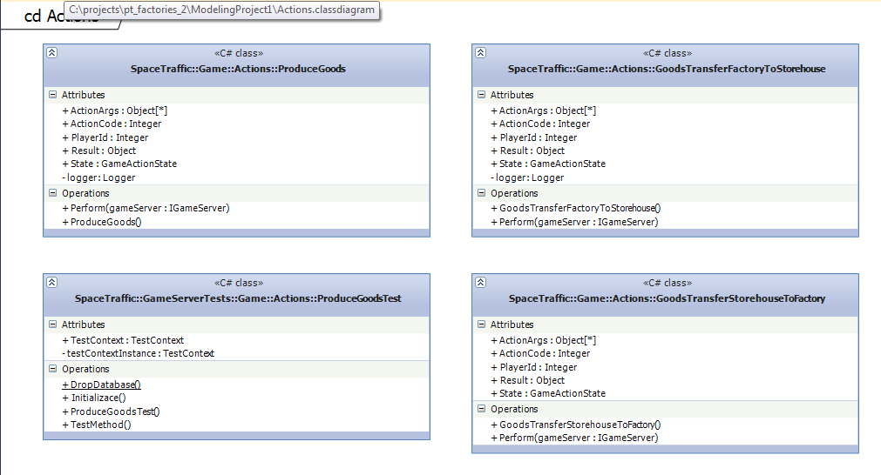Viewport: 881px width, 475px height.
Task: Select PlayerId attribute in GoodsTransferFactoryToStorehouse class
Action: (534, 137)
